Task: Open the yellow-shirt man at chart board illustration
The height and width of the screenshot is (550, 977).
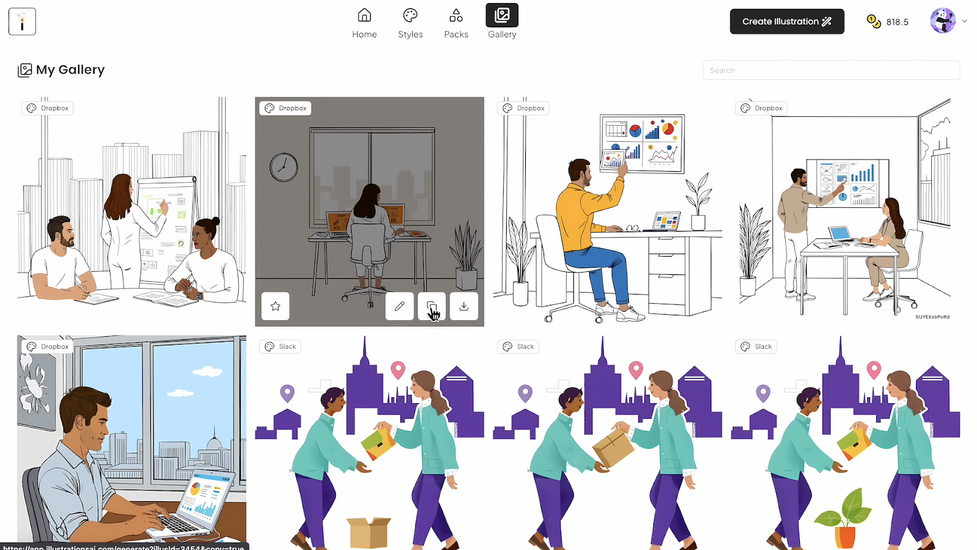Action: point(608,211)
